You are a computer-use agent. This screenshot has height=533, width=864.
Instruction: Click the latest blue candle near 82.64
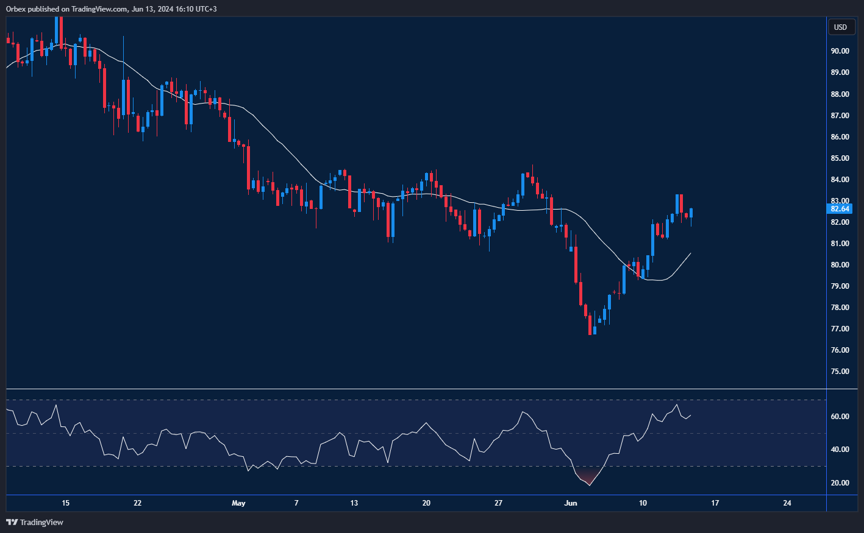pos(691,213)
